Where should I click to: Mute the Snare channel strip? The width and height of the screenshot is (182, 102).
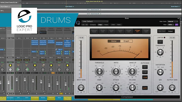(x=57, y=93)
